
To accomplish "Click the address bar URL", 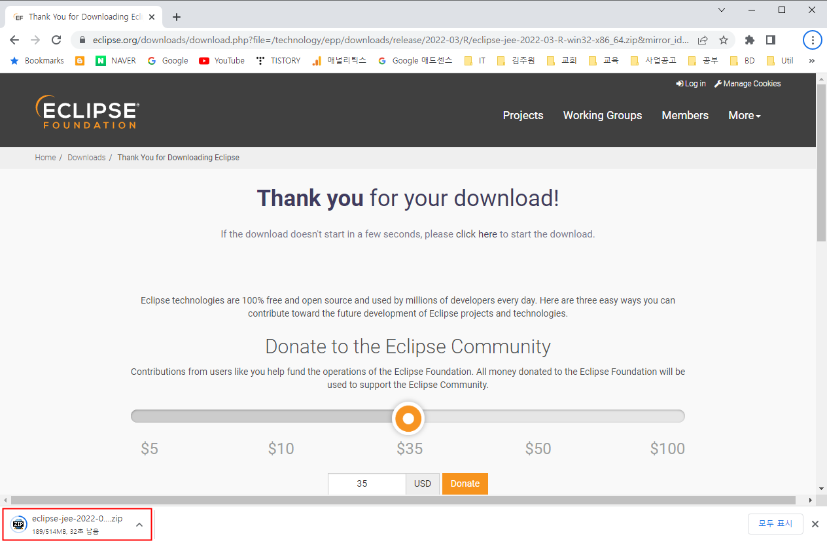I will point(391,40).
